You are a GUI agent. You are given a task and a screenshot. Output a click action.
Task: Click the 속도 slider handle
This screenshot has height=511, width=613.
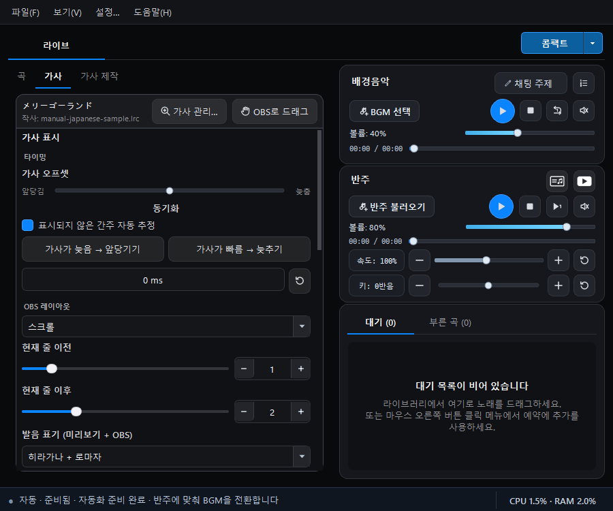tap(486, 260)
